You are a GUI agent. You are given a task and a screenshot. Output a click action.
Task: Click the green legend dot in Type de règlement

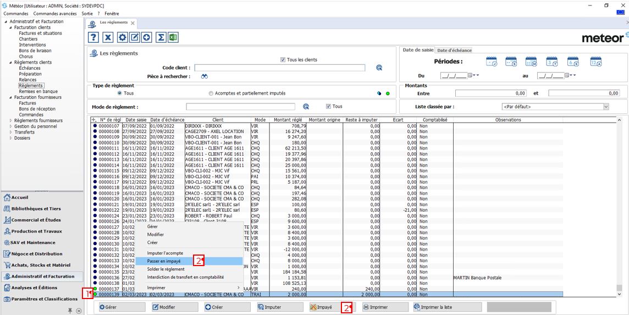(x=388, y=93)
